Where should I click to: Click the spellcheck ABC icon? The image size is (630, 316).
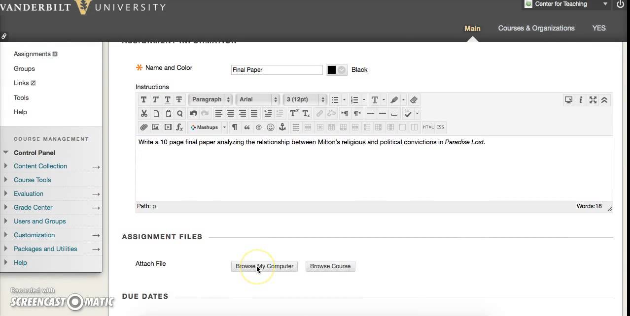(408, 113)
